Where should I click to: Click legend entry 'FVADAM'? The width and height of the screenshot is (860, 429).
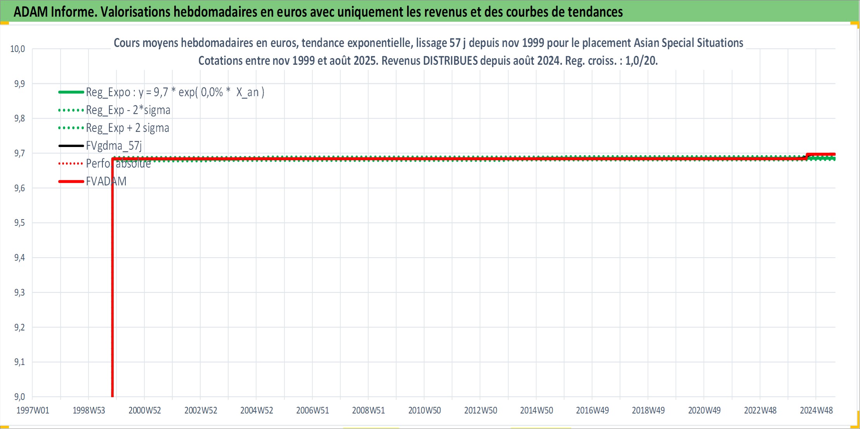[106, 182]
